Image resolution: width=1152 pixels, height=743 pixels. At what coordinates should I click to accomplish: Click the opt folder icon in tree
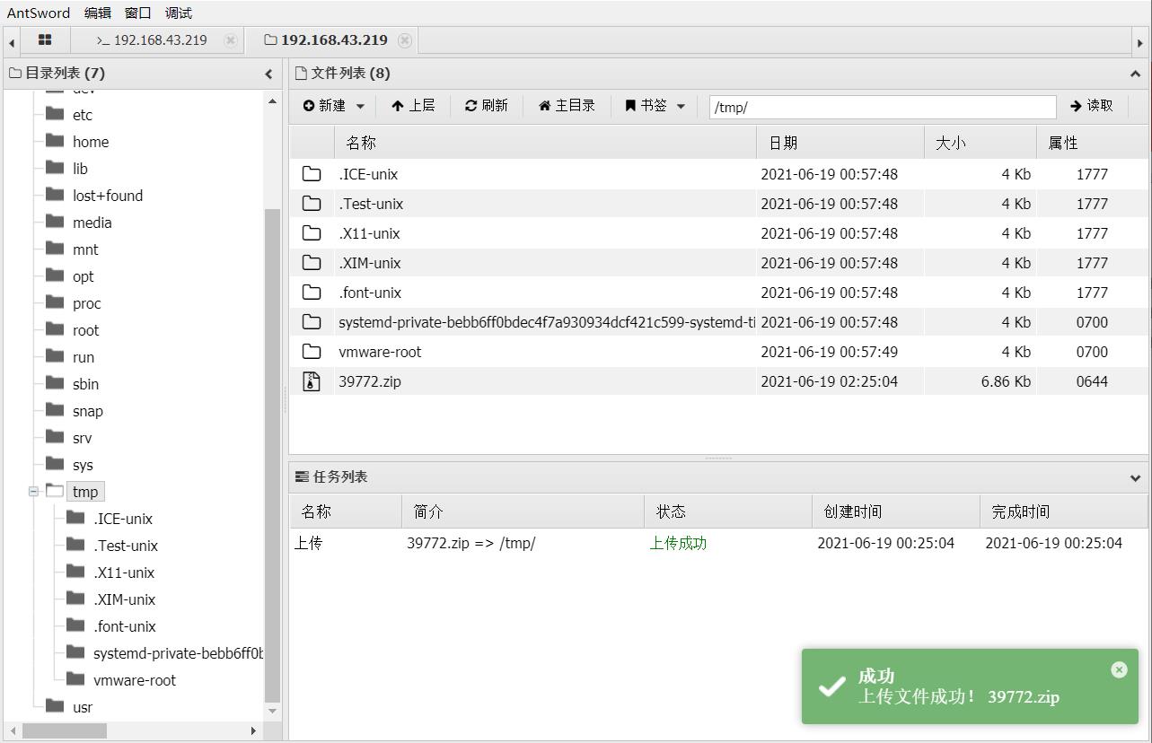tap(55, 275)
